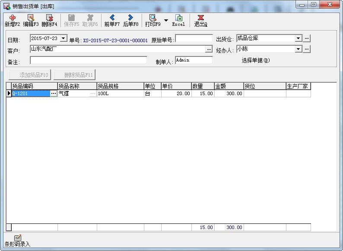Click 选择单据 select document link
Viewport: 343px width, 251px height.
coord(255,60)
